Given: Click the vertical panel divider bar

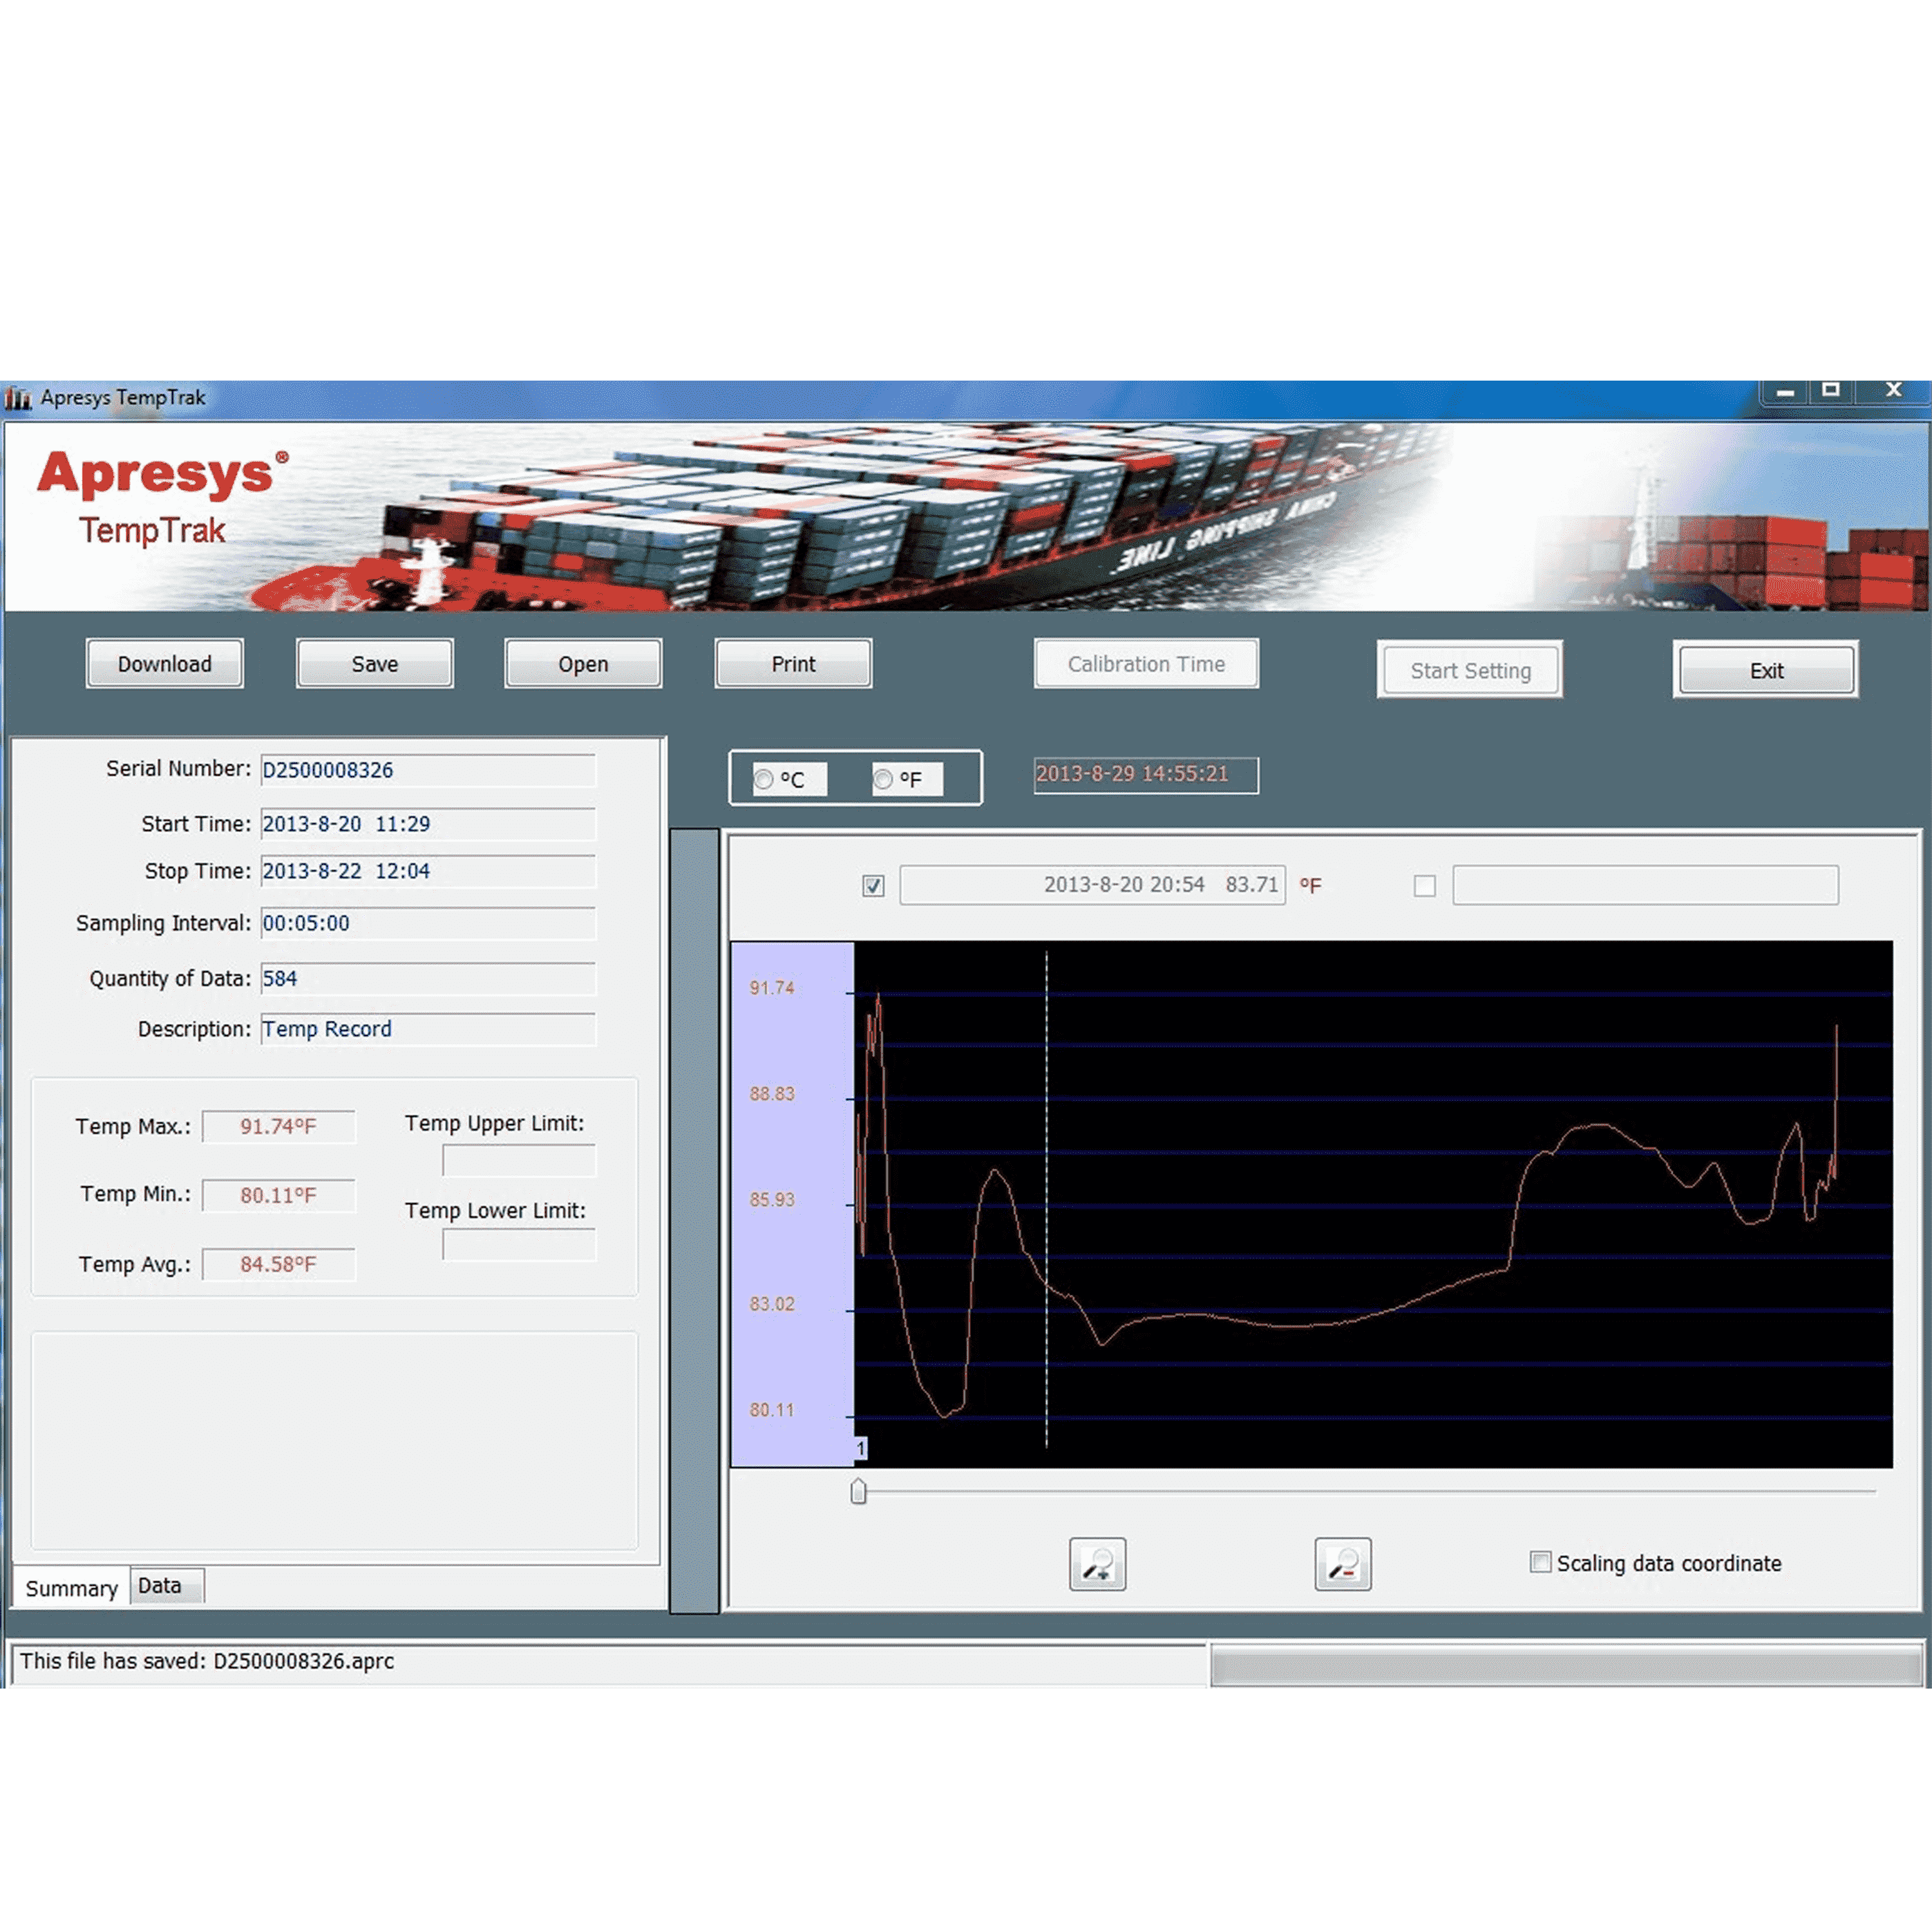Looking at the screenshot, I should pos(694,1220).
